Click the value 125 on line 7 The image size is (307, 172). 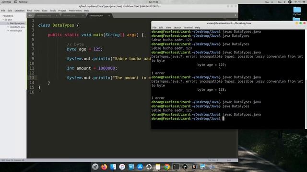pos(97,49)
